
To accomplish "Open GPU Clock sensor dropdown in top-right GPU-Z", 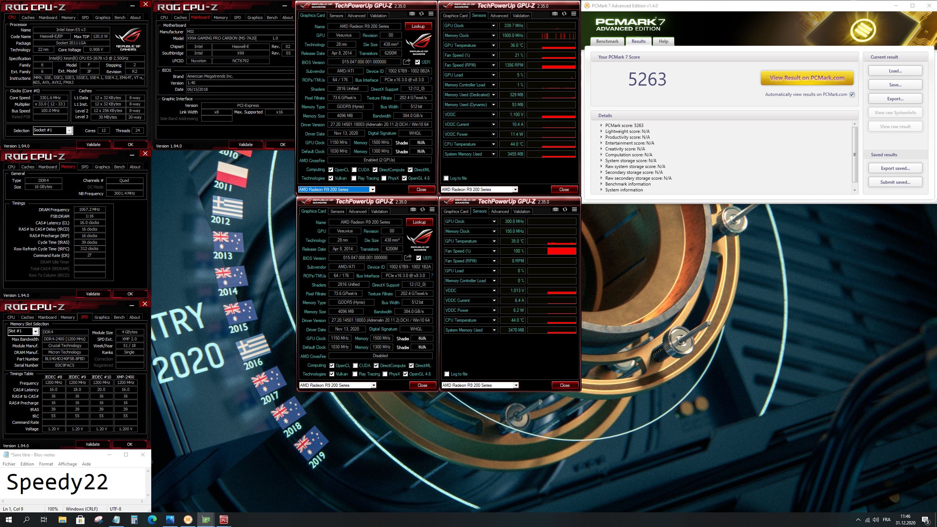I will (493, 26).
